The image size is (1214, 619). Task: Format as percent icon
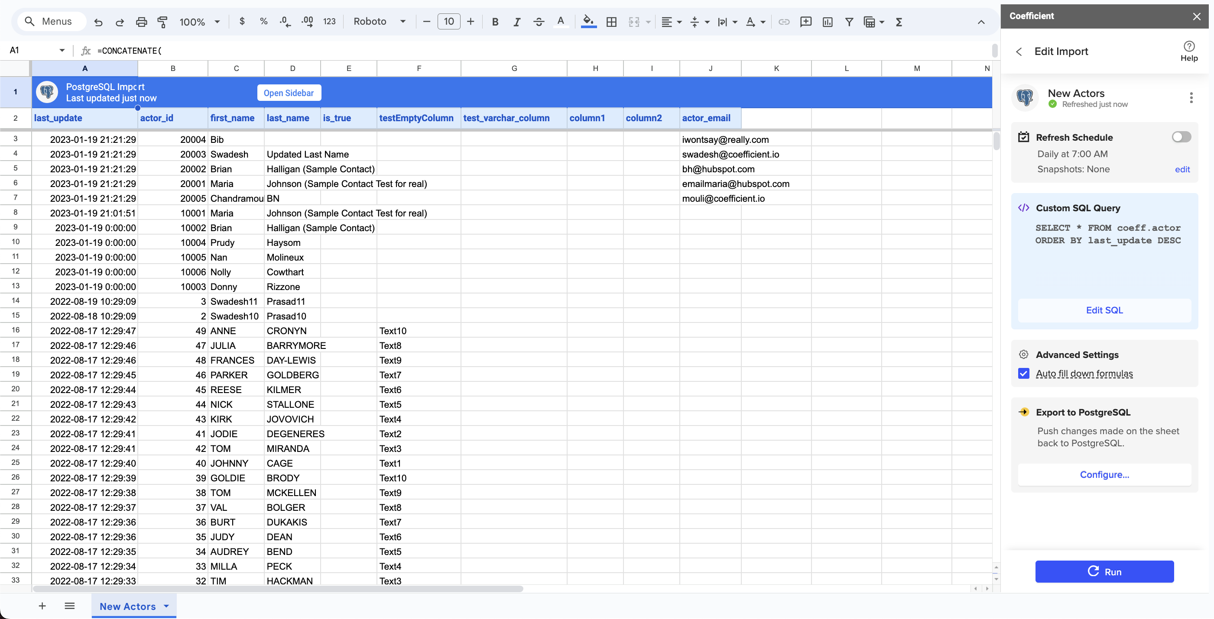tap(263, 22)
